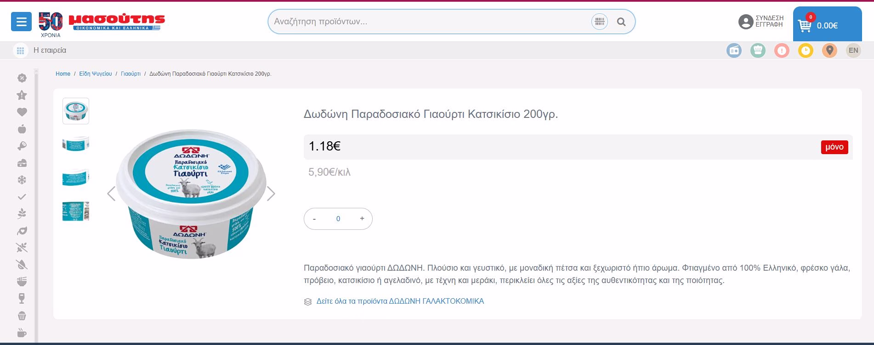Select the wine glass drinks category
874x345 pixels.
[22, 298]
